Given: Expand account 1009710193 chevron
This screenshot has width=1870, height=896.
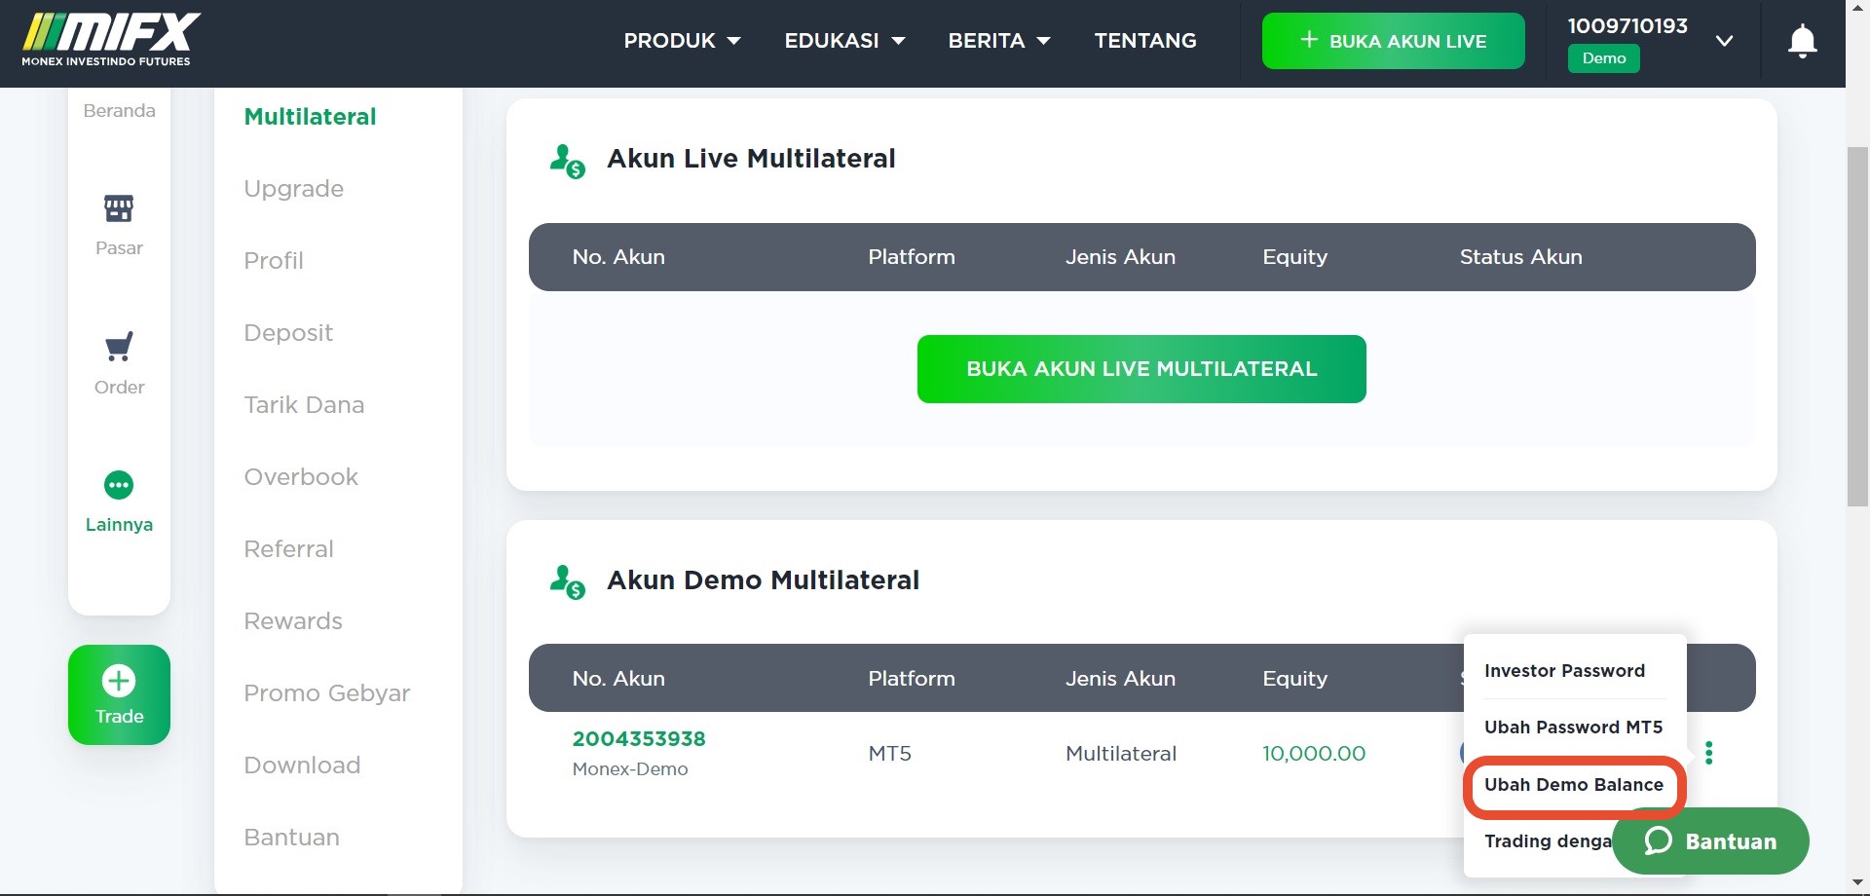Looking at the screenshot, I should 1724,41.
